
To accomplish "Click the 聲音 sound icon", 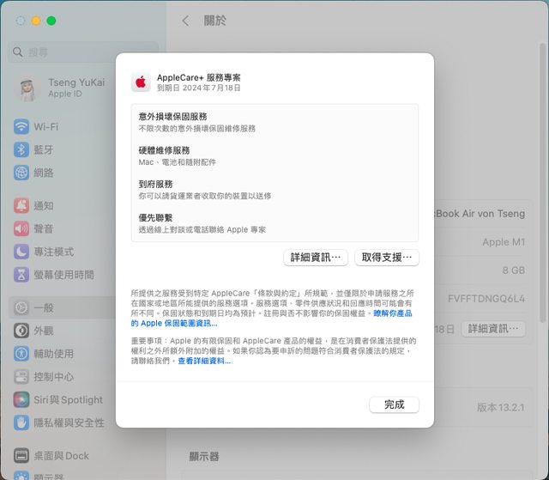I will coord(21,229).
